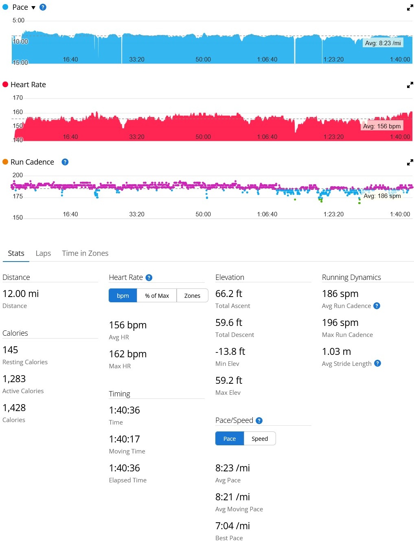The height and width of the screenshot is (550, 414).
Task: Click the Avg: 8:23 /mi label
Action: point(383,43)
